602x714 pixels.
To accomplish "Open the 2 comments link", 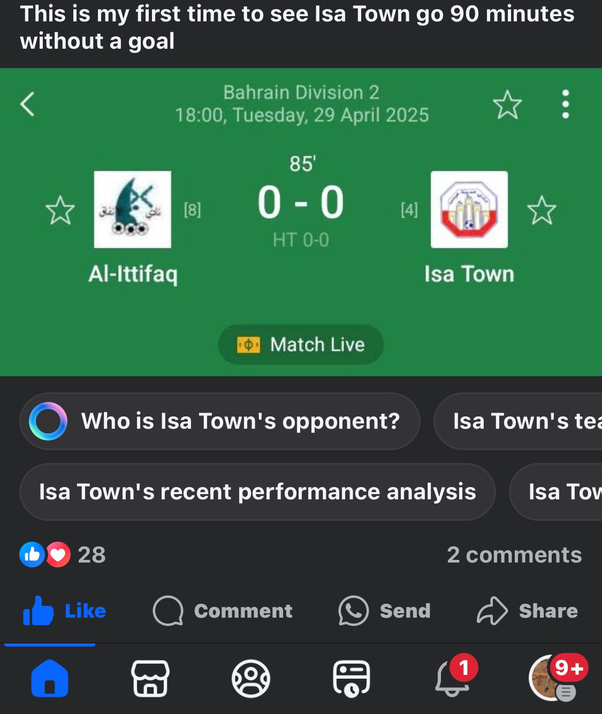I will pos(514,555).
